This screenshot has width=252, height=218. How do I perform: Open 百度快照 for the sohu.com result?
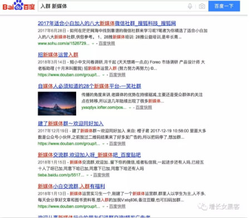[x=107, y=43]
